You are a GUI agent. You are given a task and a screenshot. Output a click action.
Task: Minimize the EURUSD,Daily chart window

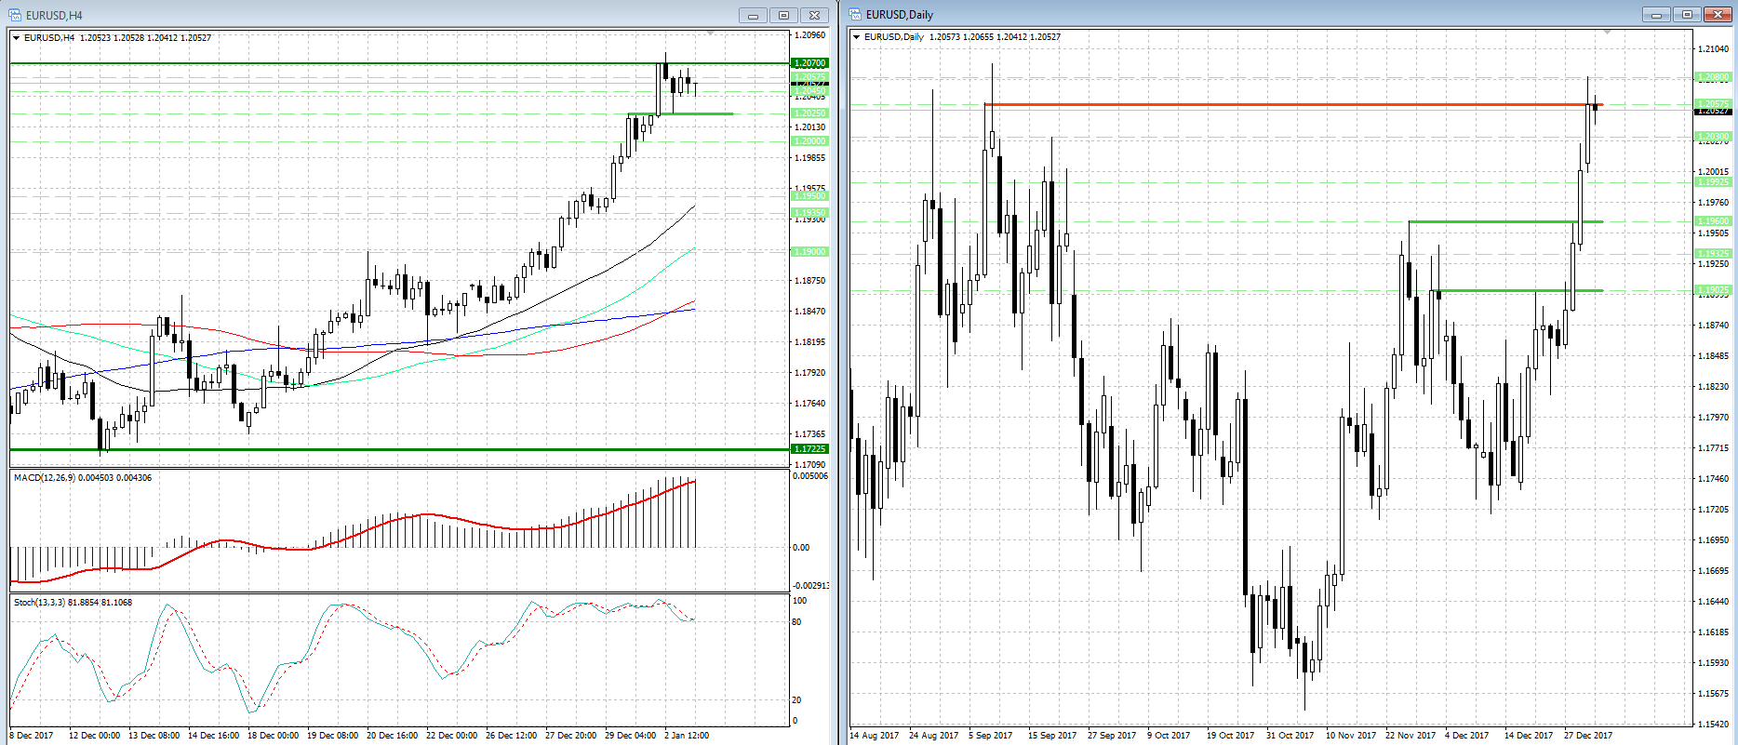1656,14
